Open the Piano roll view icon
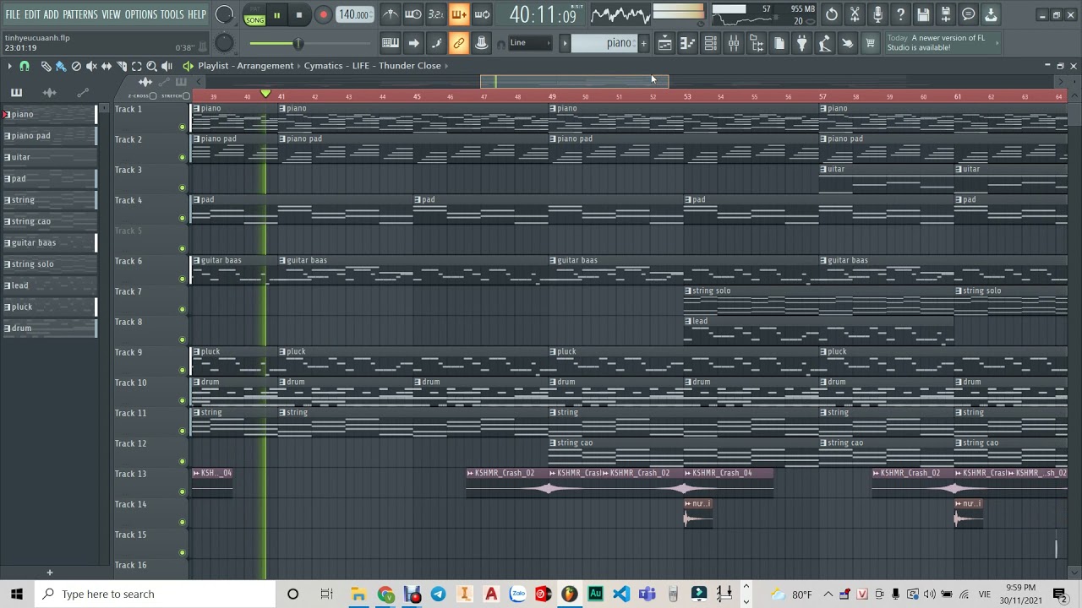This screenshot has width=1082, height=608. 688,43
